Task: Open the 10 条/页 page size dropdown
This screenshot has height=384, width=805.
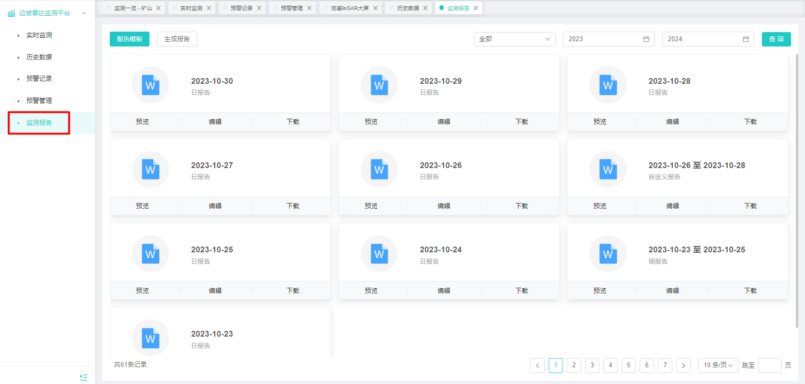Action: pos(718,365)
